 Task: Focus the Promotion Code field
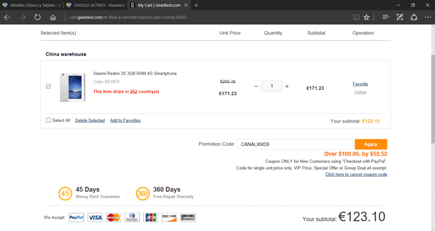click(x=295, y=144)
